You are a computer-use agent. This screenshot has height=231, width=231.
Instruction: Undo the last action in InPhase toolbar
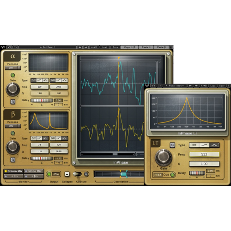click(9, 47)
